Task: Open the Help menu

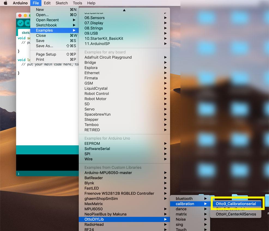Action: pyautogui.click(x=91, y=3)
